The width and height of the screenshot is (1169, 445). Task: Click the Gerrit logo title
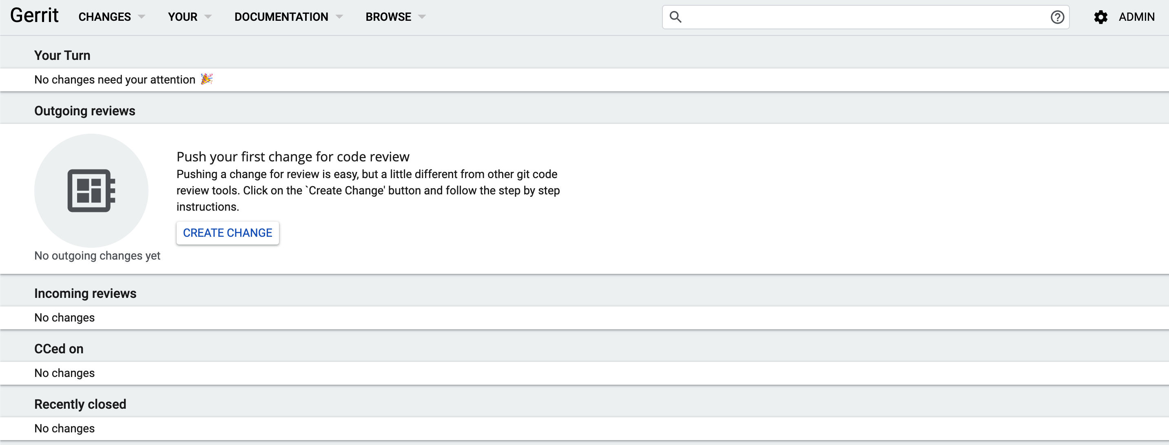click(x=35, y=16)
